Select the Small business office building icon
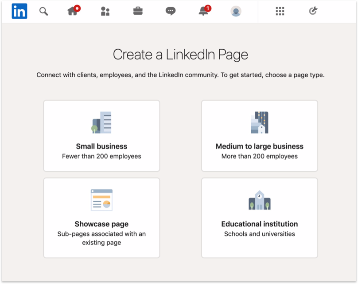The image size is (358, 284). pyautogui.click(x=101, y=122)
